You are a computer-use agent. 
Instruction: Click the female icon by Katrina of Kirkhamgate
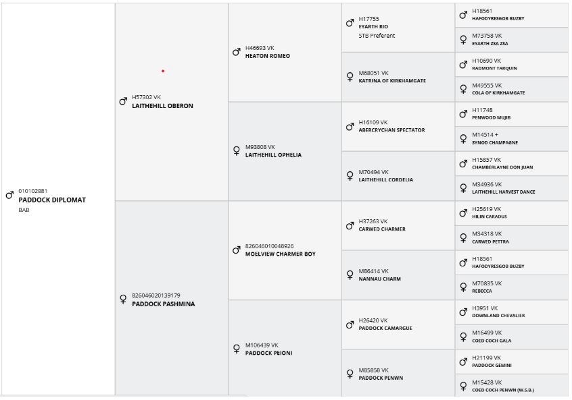click(350, 77)
